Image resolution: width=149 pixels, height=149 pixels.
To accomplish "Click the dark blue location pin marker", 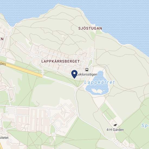I will pyautogui.click(x=74, y=74).
